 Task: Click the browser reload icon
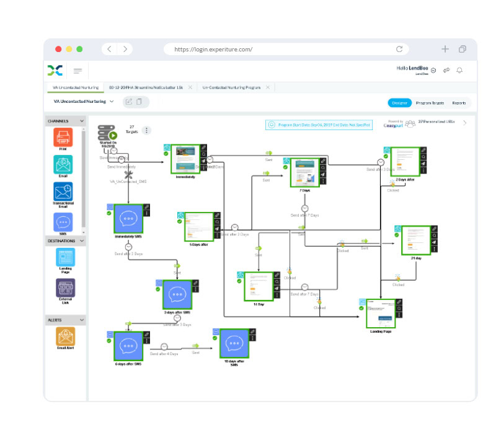coord(399,49)
